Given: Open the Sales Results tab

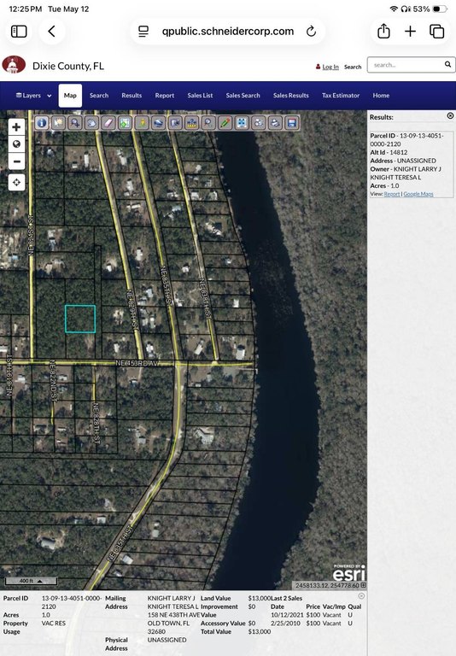Looking at the screenshot, I should point(290,96).
